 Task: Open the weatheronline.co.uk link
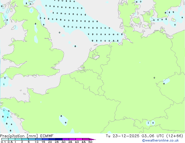pyautogui.click(x=160, y=140)
